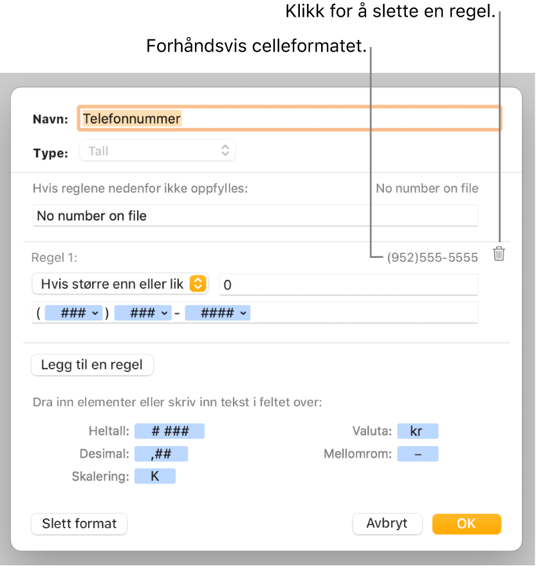Image resolution: width=536 pixels, height=566 pixels.
Task: Delete Regel 1 using the trash icon
Action: click(500, 254)
